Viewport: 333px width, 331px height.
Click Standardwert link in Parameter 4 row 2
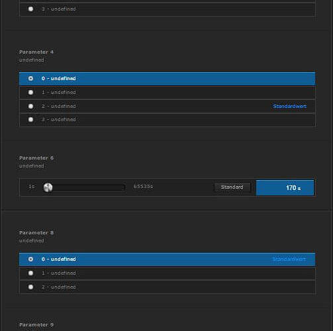click(289, 106)
